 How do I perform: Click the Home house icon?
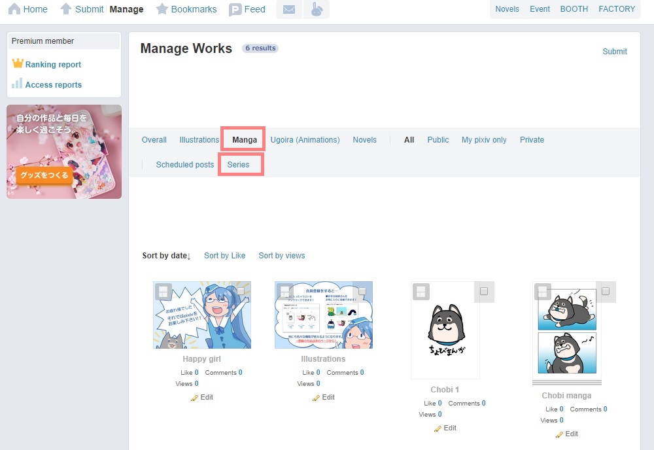pos(13,9)
